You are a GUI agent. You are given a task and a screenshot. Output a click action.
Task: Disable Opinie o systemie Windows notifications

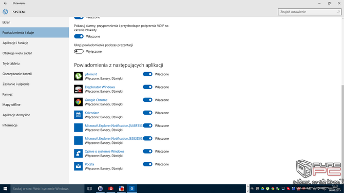point(147,152)
